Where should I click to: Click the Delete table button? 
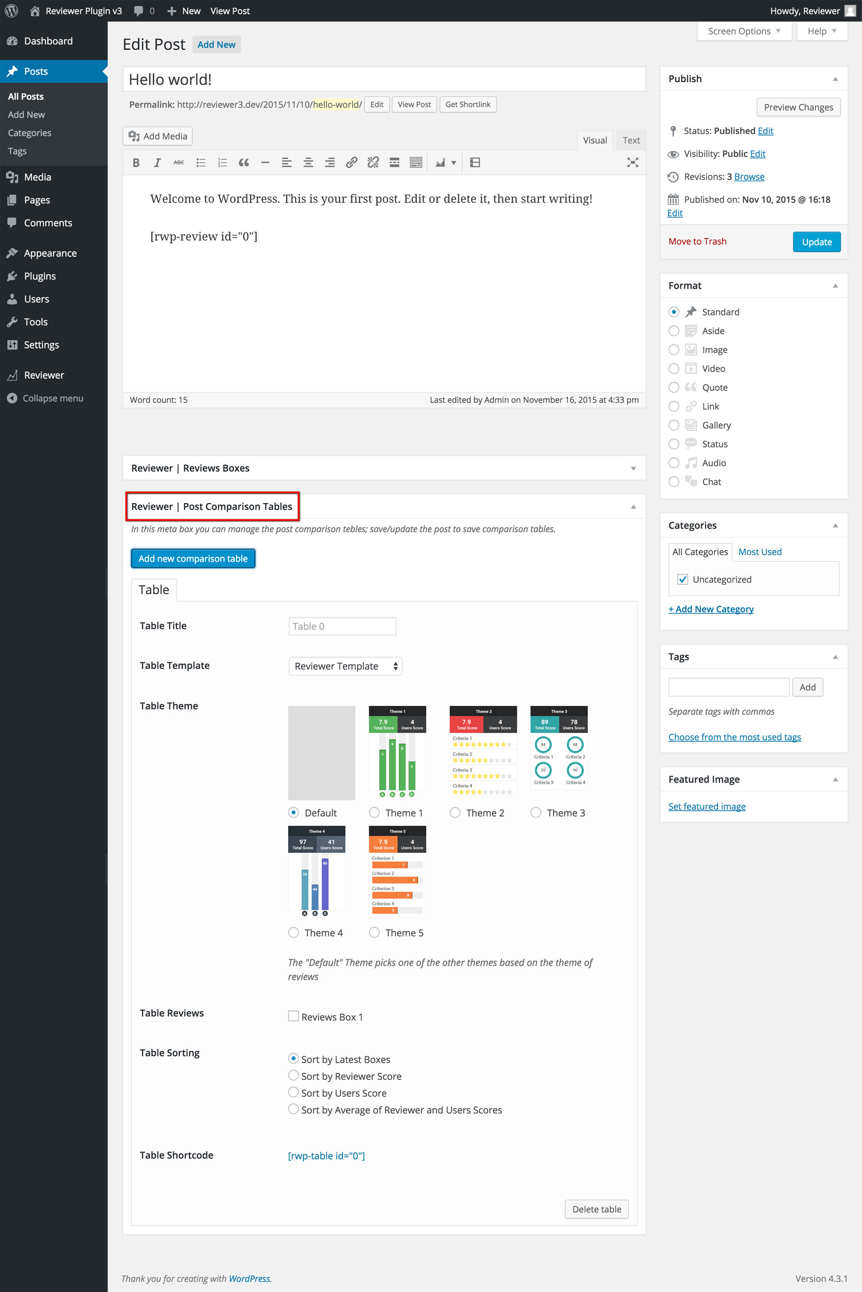[x=596, y=1209]
